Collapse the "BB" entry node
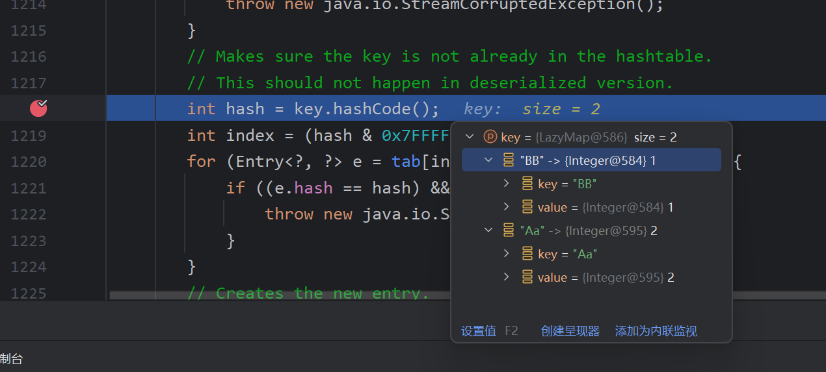The width and height of the screenshot is (826, 372). (488, 160)
